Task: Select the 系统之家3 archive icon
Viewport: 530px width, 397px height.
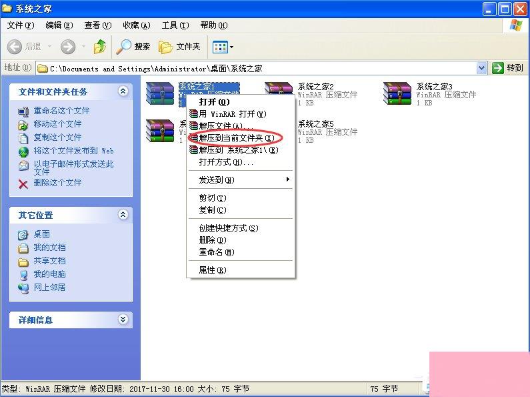Action: tap(397, 93)
